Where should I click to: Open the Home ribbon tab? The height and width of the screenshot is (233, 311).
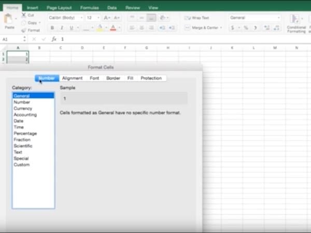click(x=12, y=8)
